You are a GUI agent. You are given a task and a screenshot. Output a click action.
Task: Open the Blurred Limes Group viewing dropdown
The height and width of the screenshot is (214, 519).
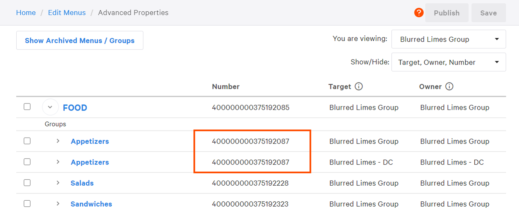[448, 39]
